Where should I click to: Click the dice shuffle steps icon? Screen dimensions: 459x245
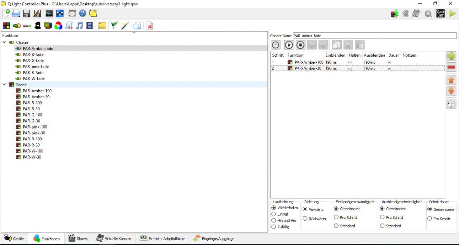coord(451,104)
